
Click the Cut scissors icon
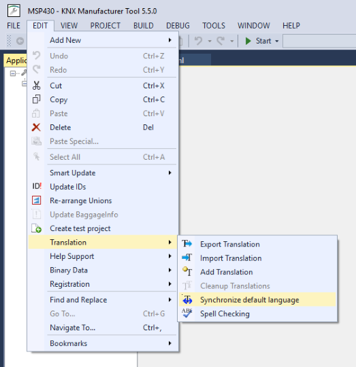point(36,86)
